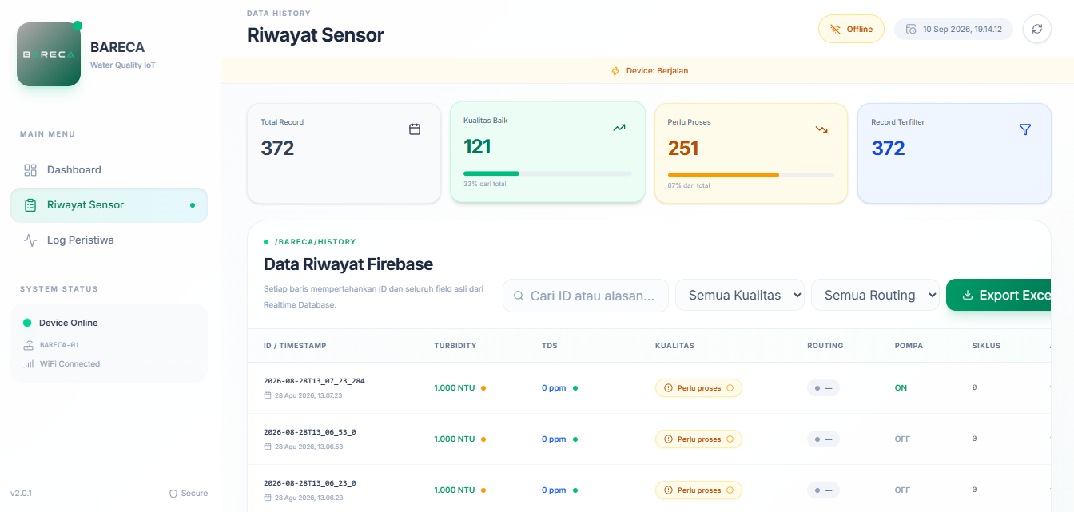Open Riwayat Sensor menu item
The height and width of the screenshot is (512, 1074).
click(109, 205)
